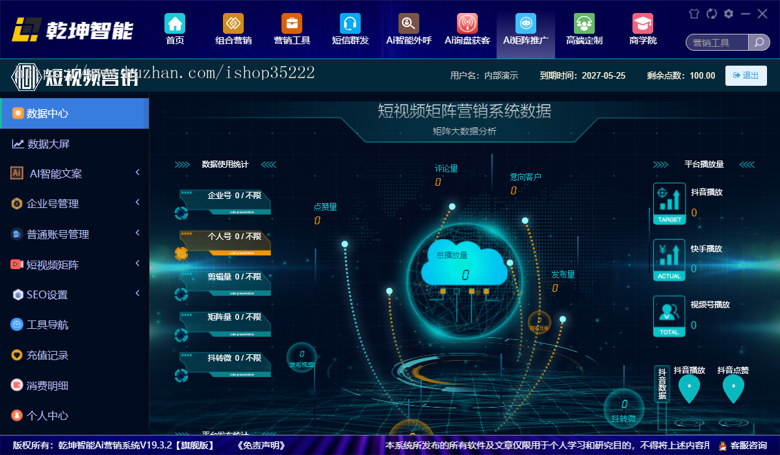Viewport: 780px width, 455px height.
Task: Click the 点赞量 label
Action: click(325, 207)
